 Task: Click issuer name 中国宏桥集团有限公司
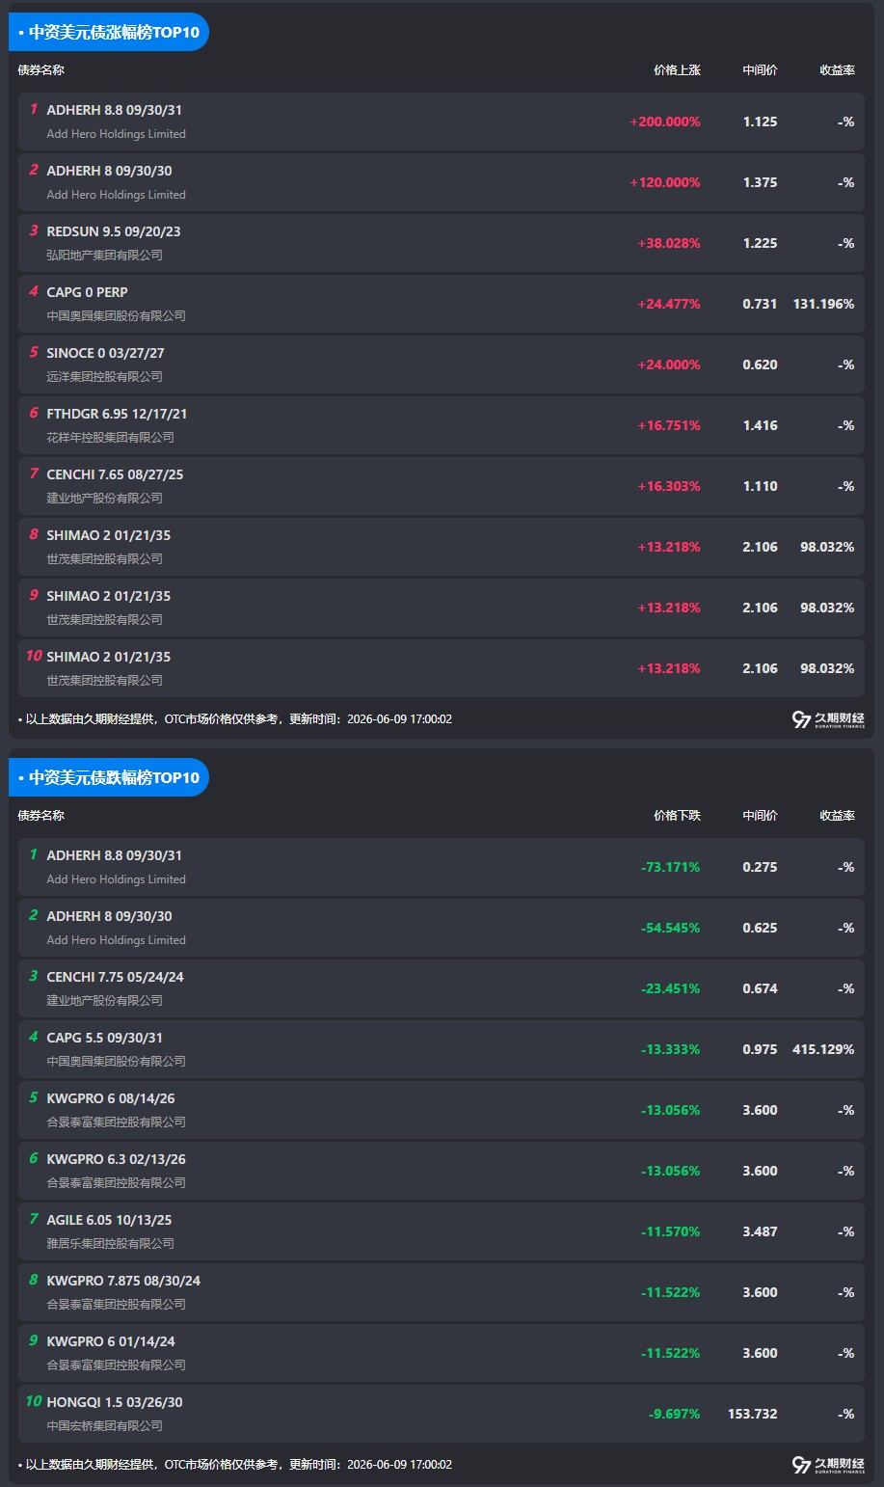[x=104, y=1426]
